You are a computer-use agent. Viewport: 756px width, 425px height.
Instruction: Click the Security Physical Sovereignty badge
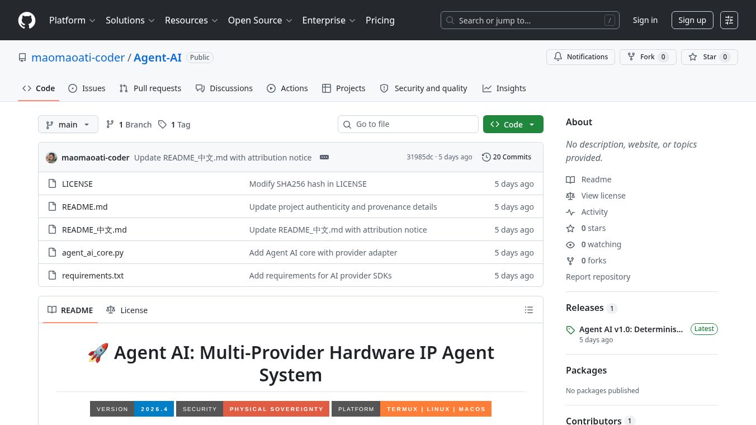point(253,409)
